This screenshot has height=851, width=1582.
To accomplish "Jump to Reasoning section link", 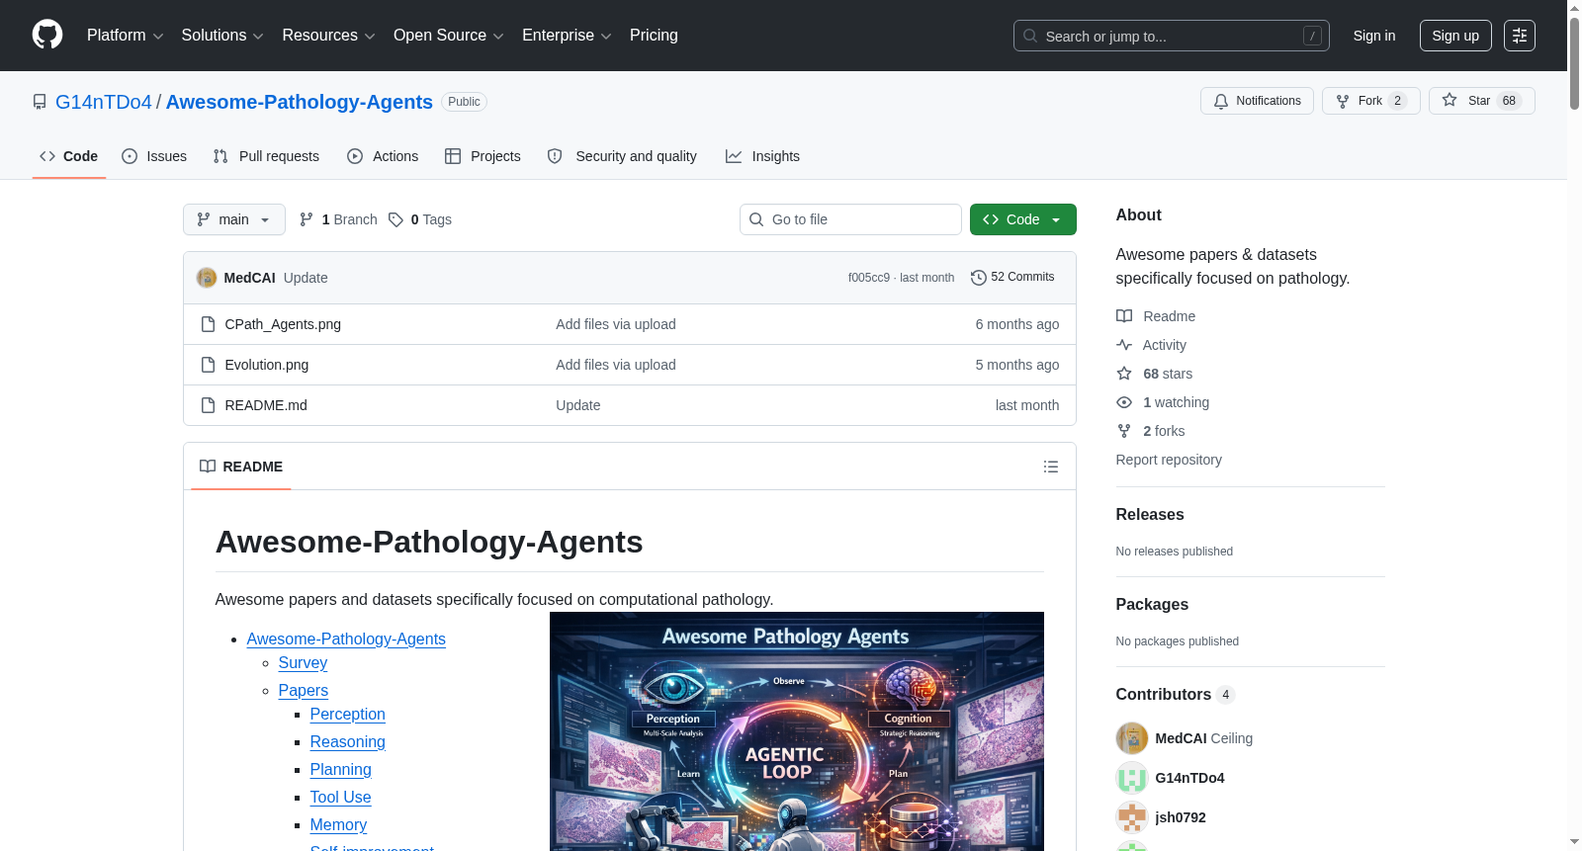I will point(348,742).
